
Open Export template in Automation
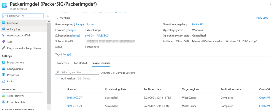(x=16, y=102)
